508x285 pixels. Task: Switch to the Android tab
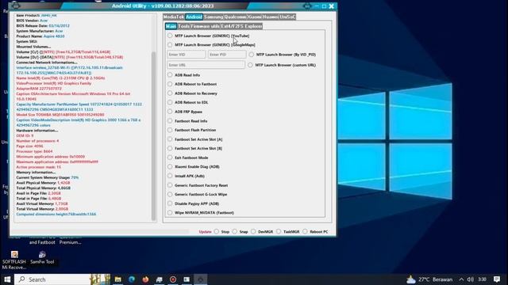[x=194, y=17]
